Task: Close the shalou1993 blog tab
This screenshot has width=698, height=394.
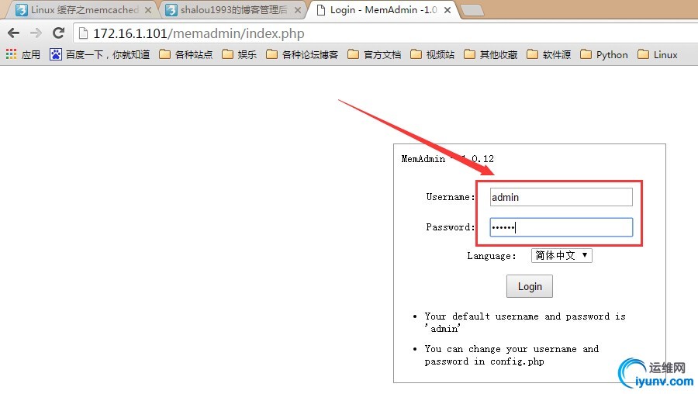Action: pyautogui.click(x=298, y=10)
